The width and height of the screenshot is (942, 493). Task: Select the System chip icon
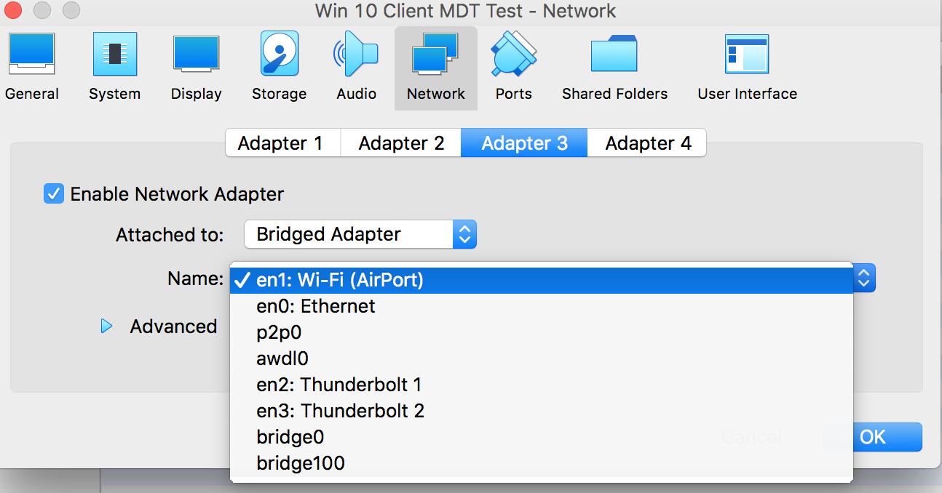pos(115,55)
